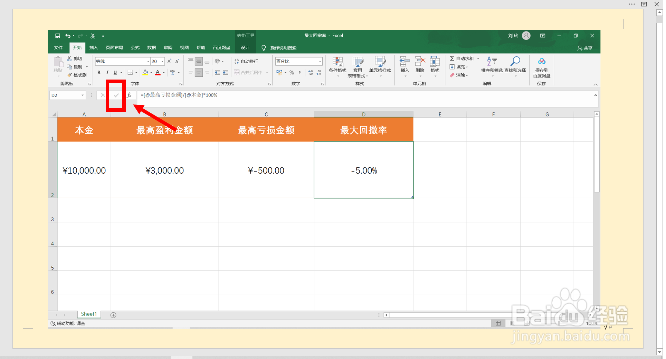This screenshot has height=359, width=666.
Task: Toggle bold formatting
Action: (99, 72)
